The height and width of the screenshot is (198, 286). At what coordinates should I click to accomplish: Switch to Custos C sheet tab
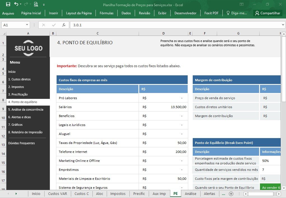click(x=82, y=194)
